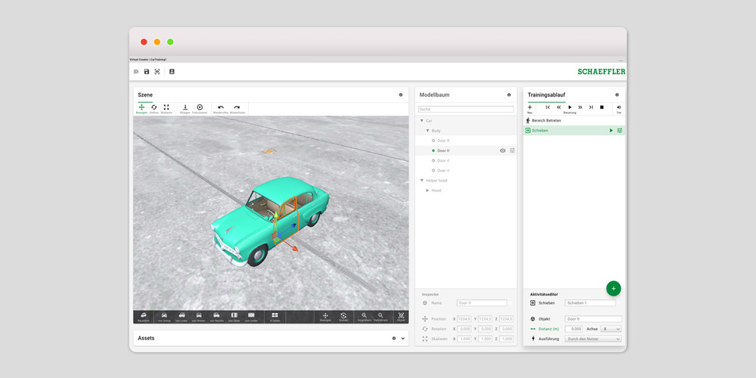Toggle the Ton sound icon
756x378 pixels.
pyautogui.click(x=618, y=109)
